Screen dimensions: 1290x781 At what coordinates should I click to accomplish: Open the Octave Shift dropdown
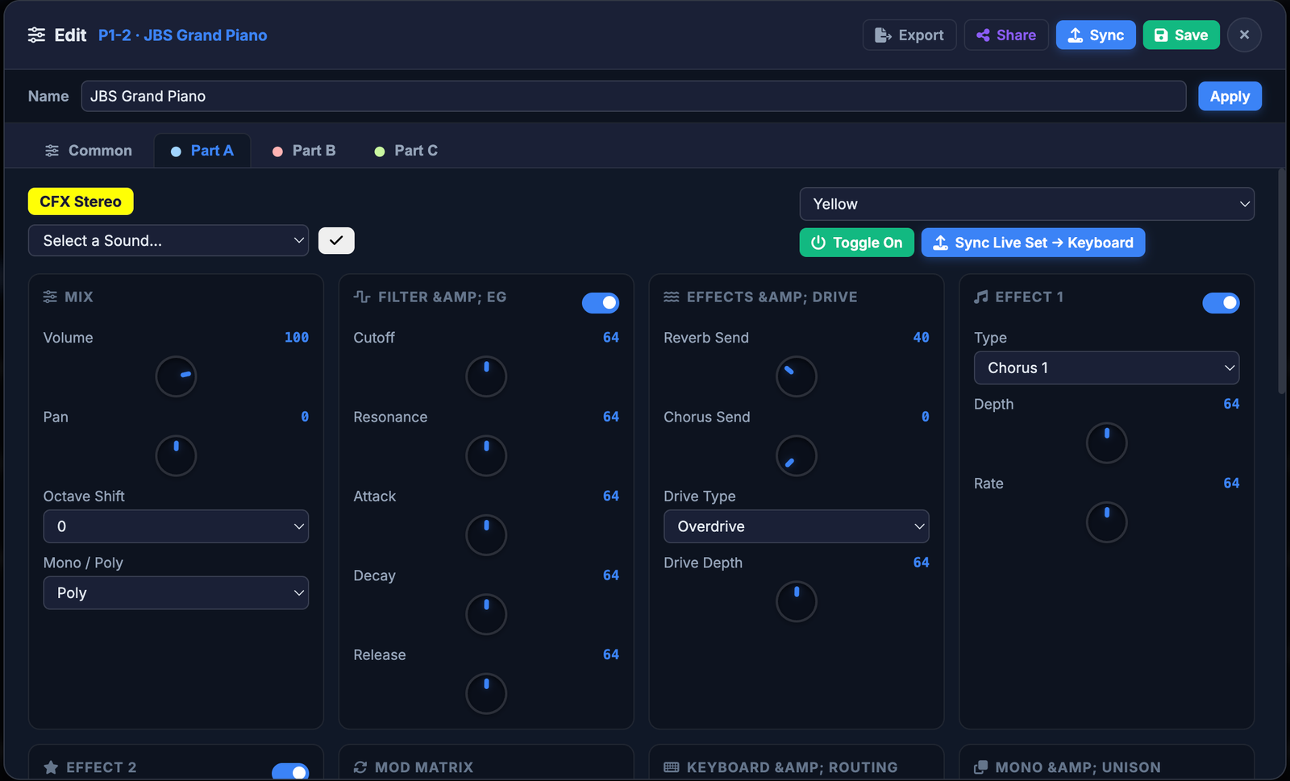pos(176,526)
